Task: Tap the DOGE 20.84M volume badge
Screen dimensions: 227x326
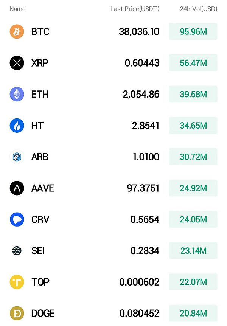Action: tap(193, 313)
